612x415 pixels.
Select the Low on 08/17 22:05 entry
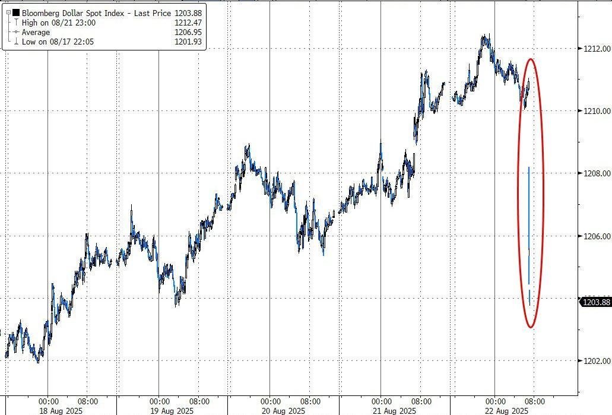58,42
